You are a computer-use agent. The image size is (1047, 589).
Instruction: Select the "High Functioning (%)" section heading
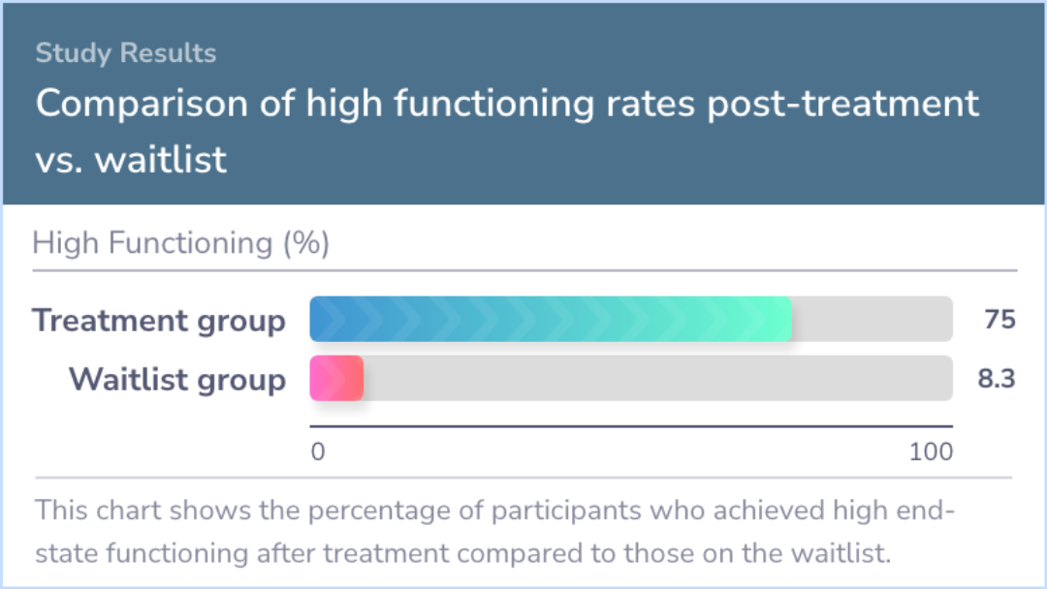click(181, 243)
